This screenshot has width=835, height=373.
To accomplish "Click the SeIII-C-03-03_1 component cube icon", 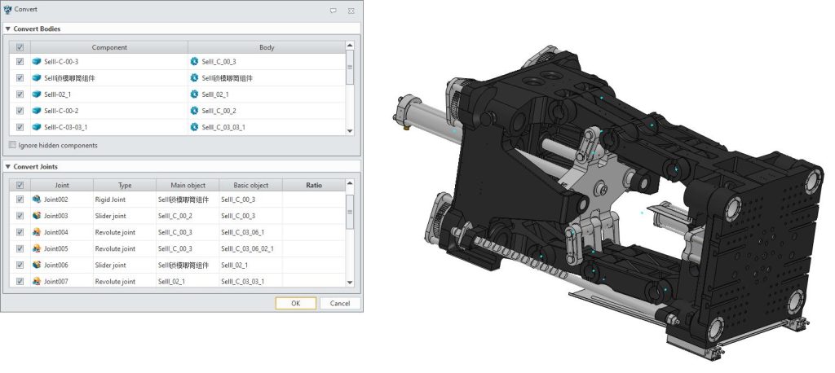I will pyautogui.click(x=37, y=127).
